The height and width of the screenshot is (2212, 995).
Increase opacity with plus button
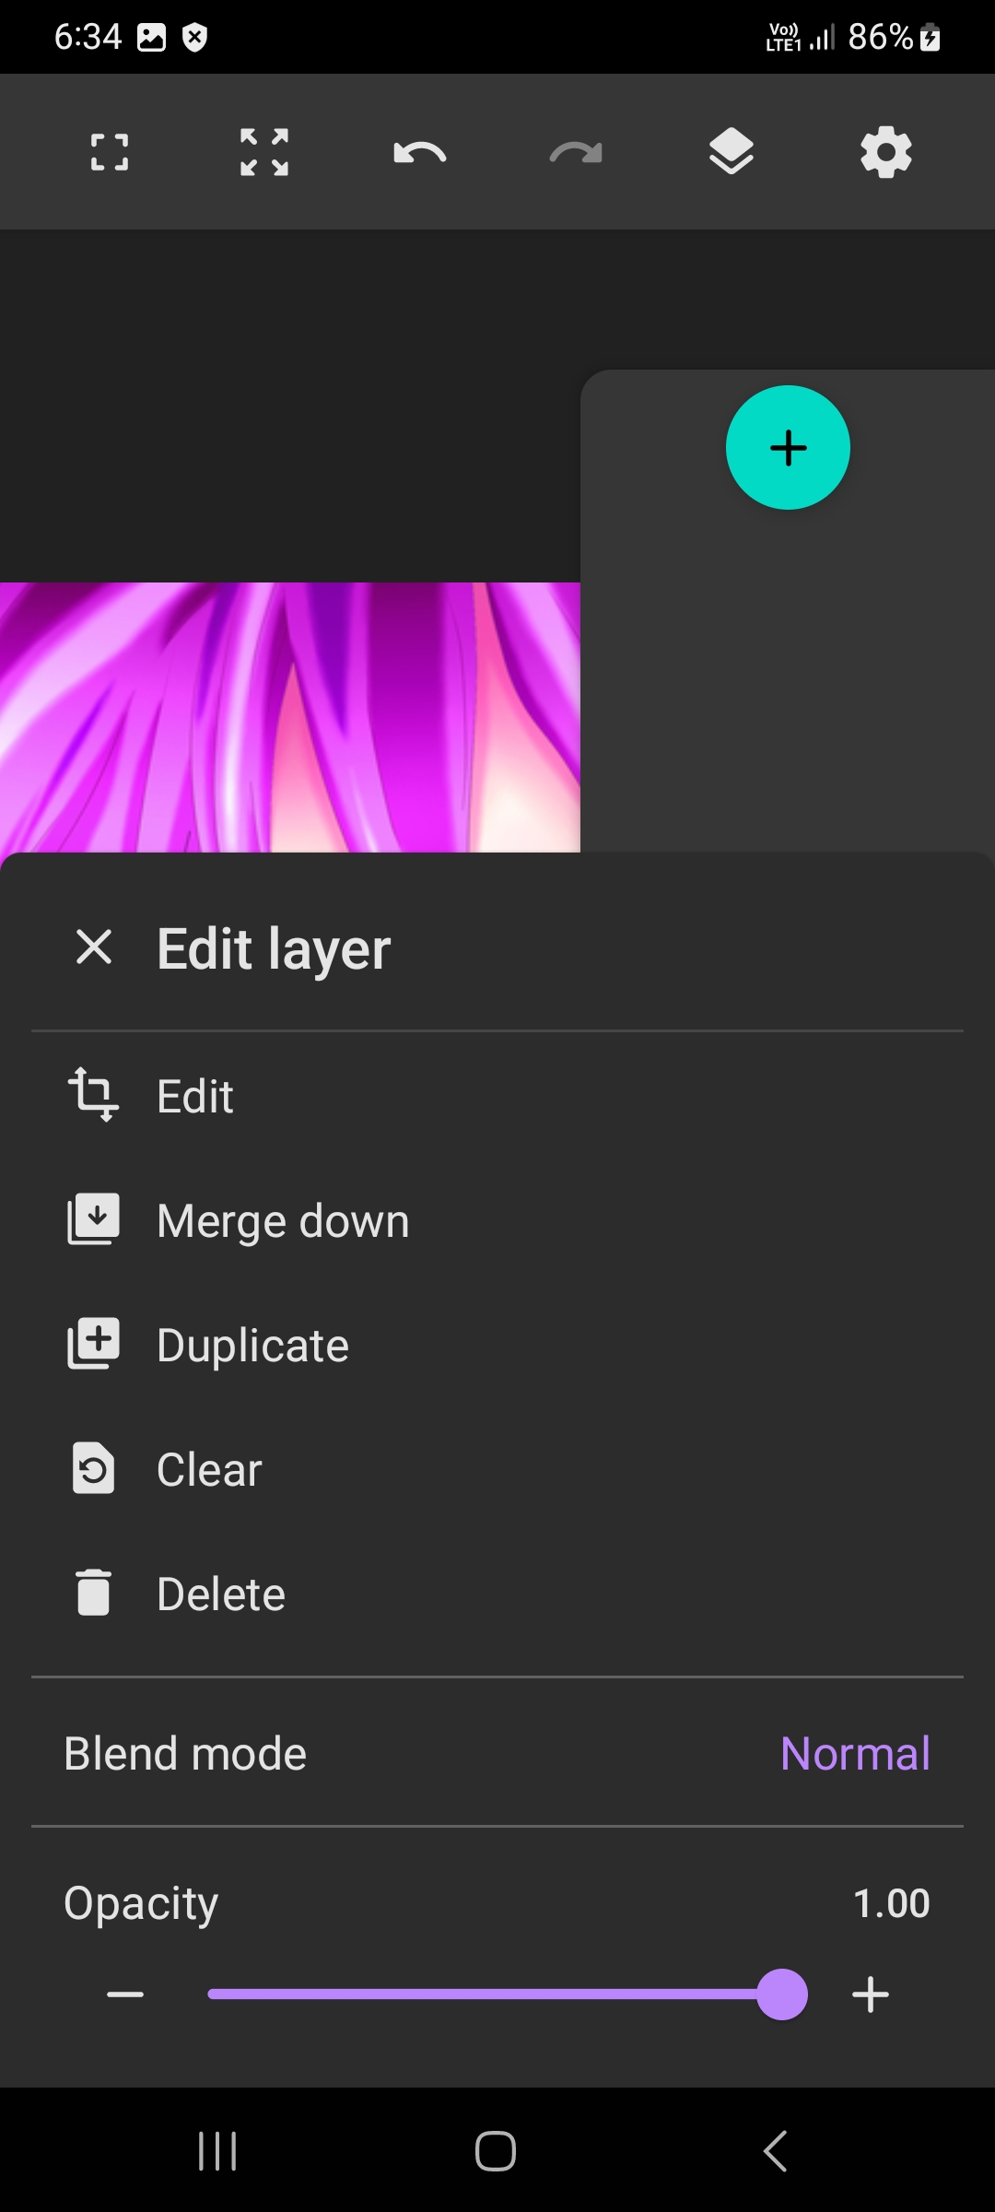(871, 1995)
